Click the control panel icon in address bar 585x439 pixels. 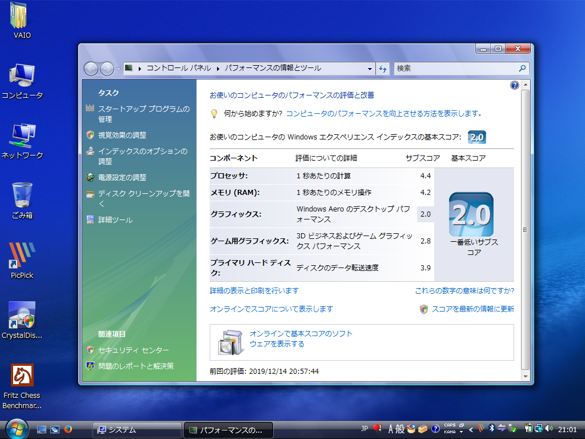129,68
